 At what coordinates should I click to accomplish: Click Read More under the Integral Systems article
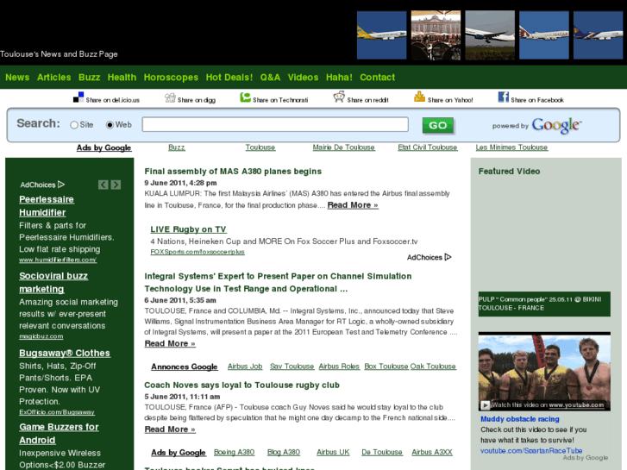[170, 343]
